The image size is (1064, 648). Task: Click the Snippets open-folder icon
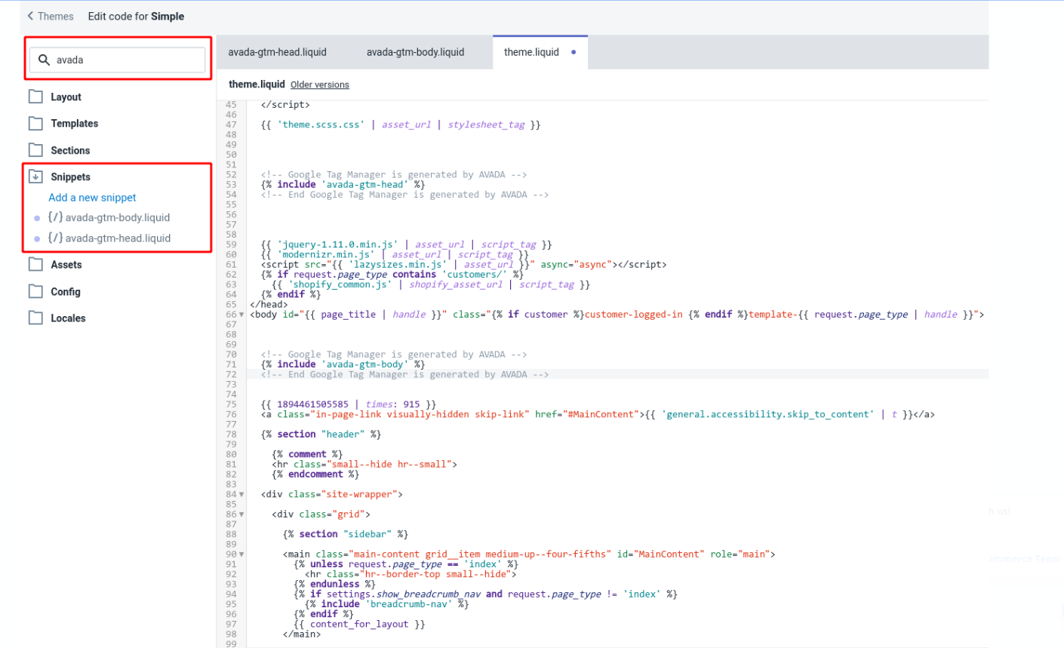pos(35,177)
